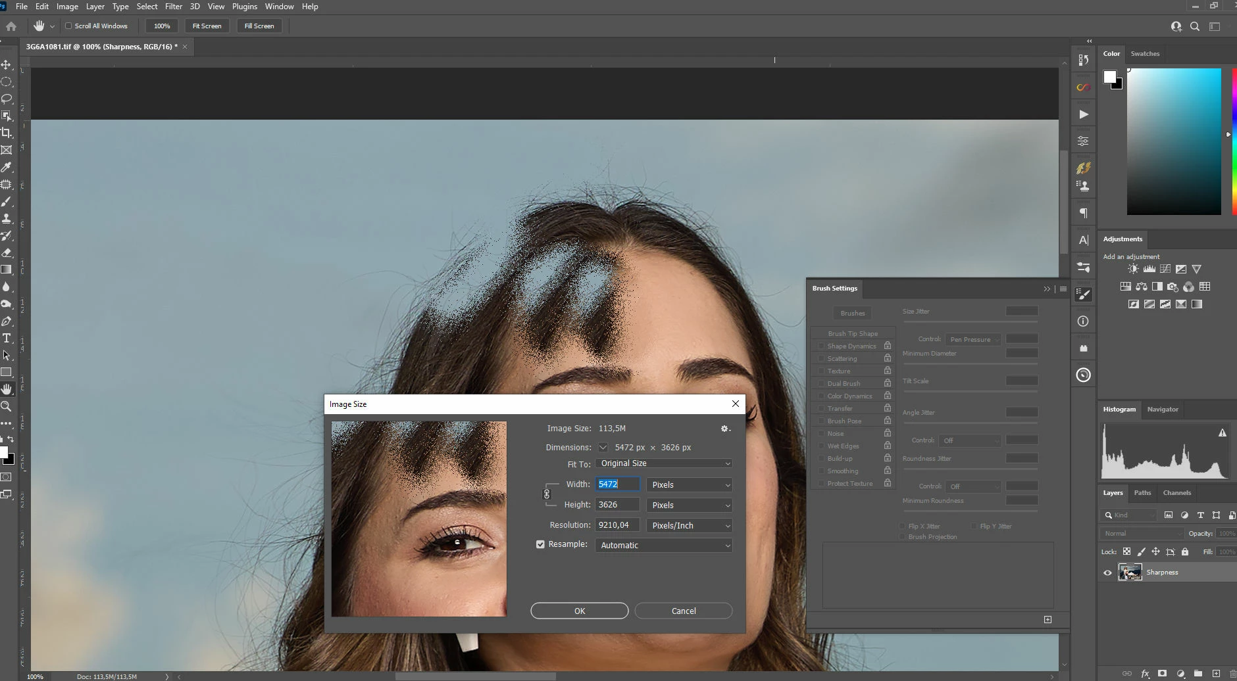Toggle Smoothing checkbox in Brush Settings
1237x681 pixels.
[820, 471]
